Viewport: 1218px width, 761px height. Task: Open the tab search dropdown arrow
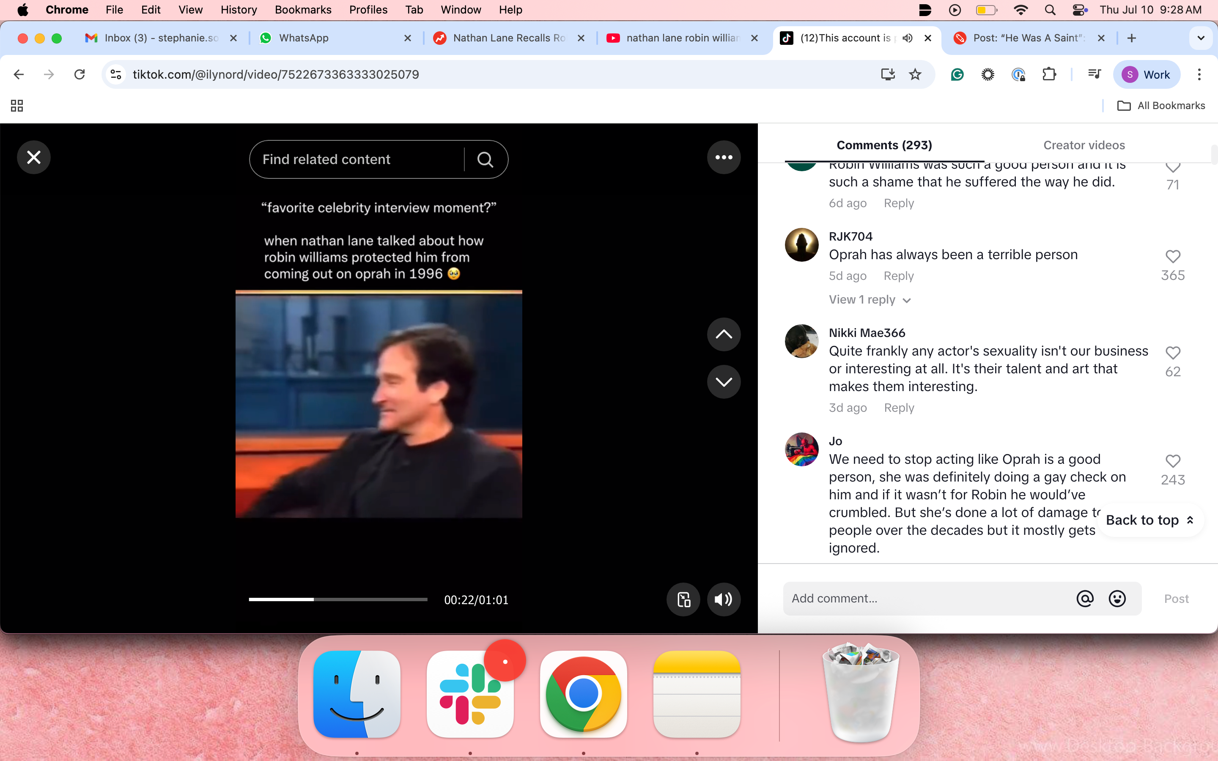click(1200, 38)
